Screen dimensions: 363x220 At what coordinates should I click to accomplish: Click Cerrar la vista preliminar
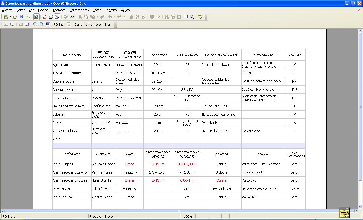[x=92, y=24]
